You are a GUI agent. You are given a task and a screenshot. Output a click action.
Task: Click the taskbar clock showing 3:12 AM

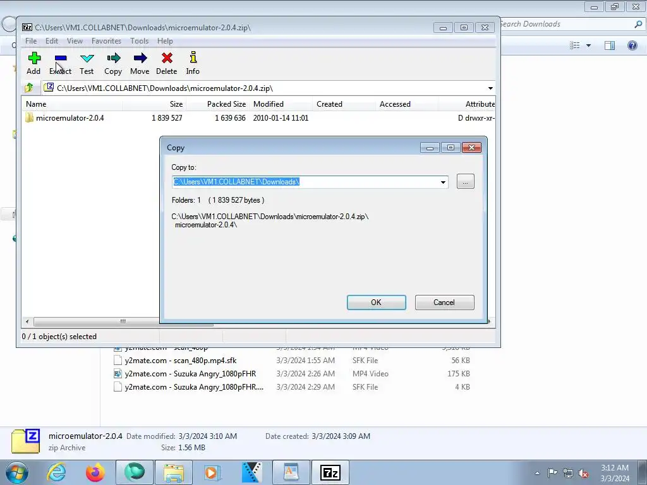(x=615, y=473)
